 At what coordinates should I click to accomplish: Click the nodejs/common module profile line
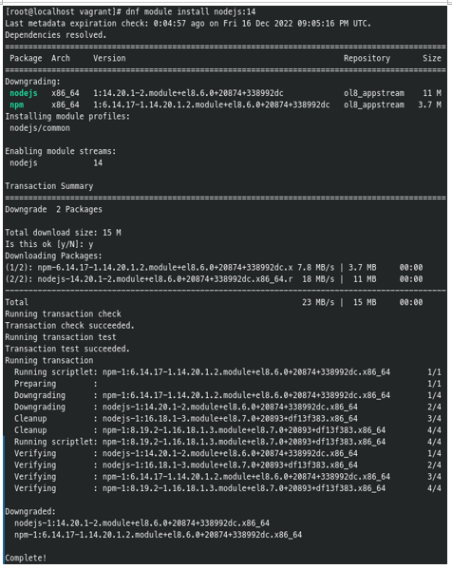tap(40, 128)
